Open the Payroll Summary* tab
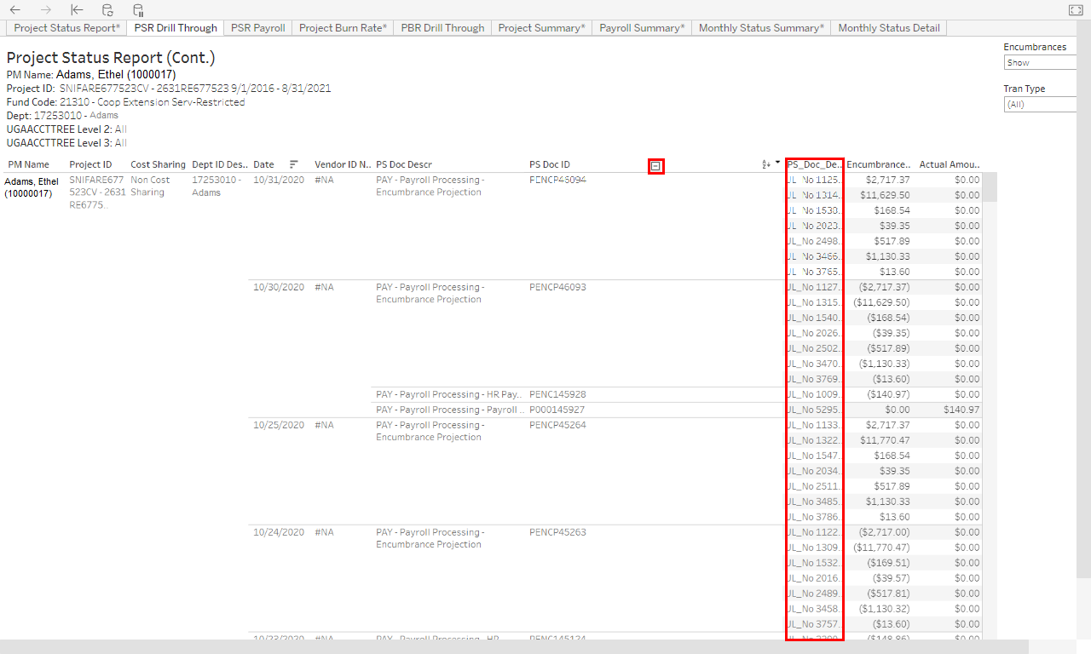The image size is (1091, 654). (x=642, y=28)
